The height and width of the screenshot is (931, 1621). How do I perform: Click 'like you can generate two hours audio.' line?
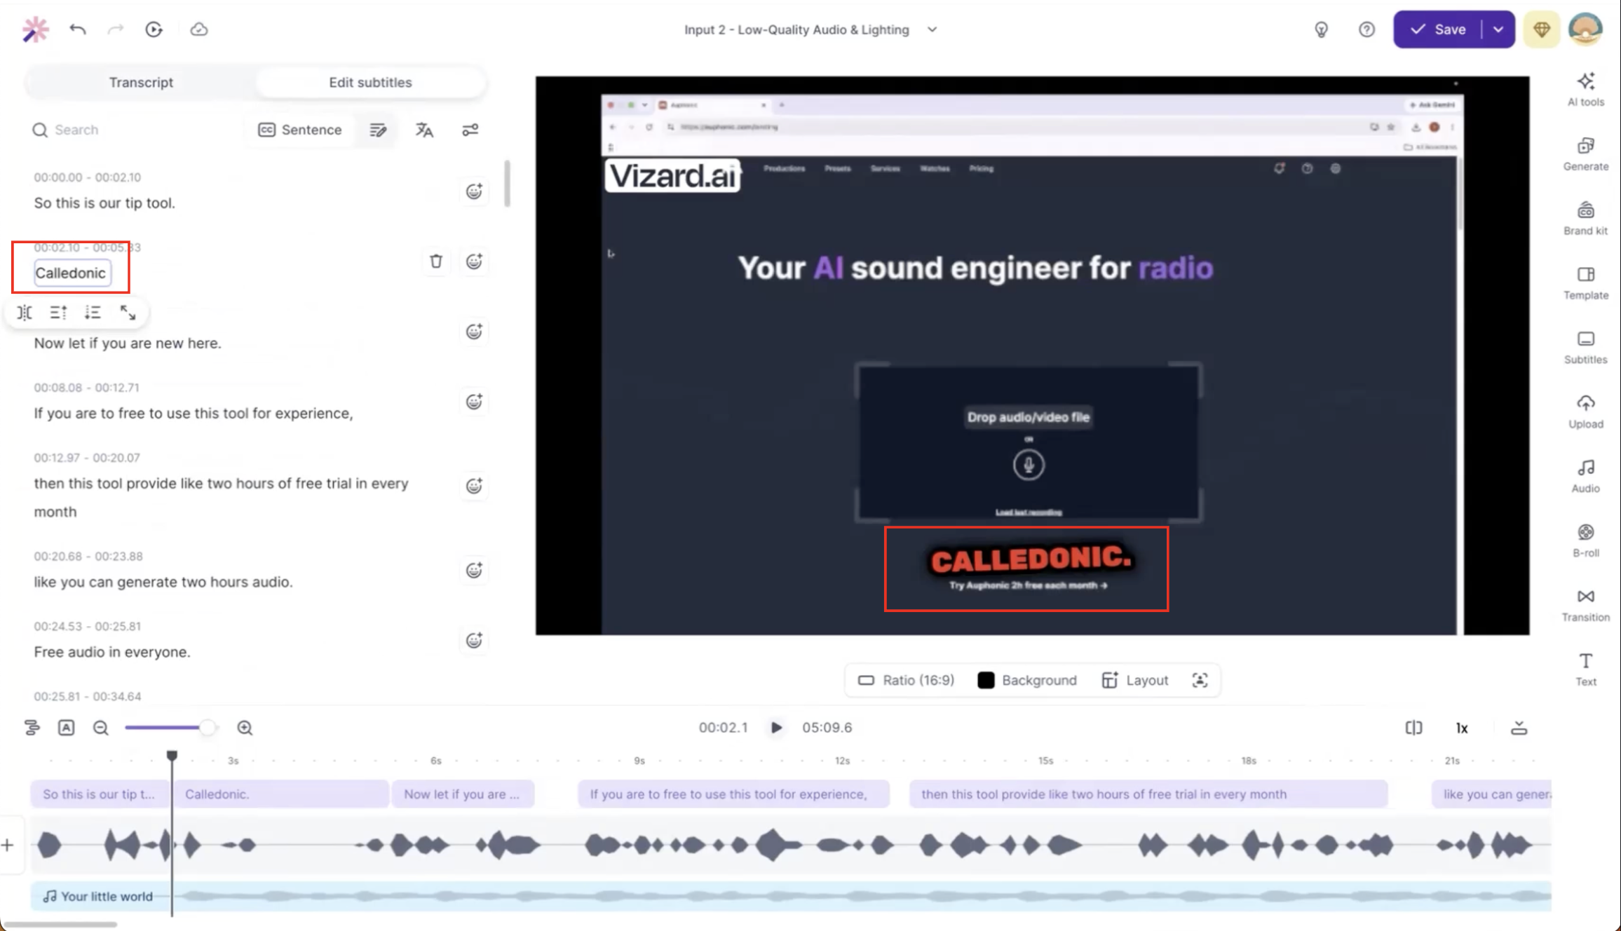click(163, 582)
